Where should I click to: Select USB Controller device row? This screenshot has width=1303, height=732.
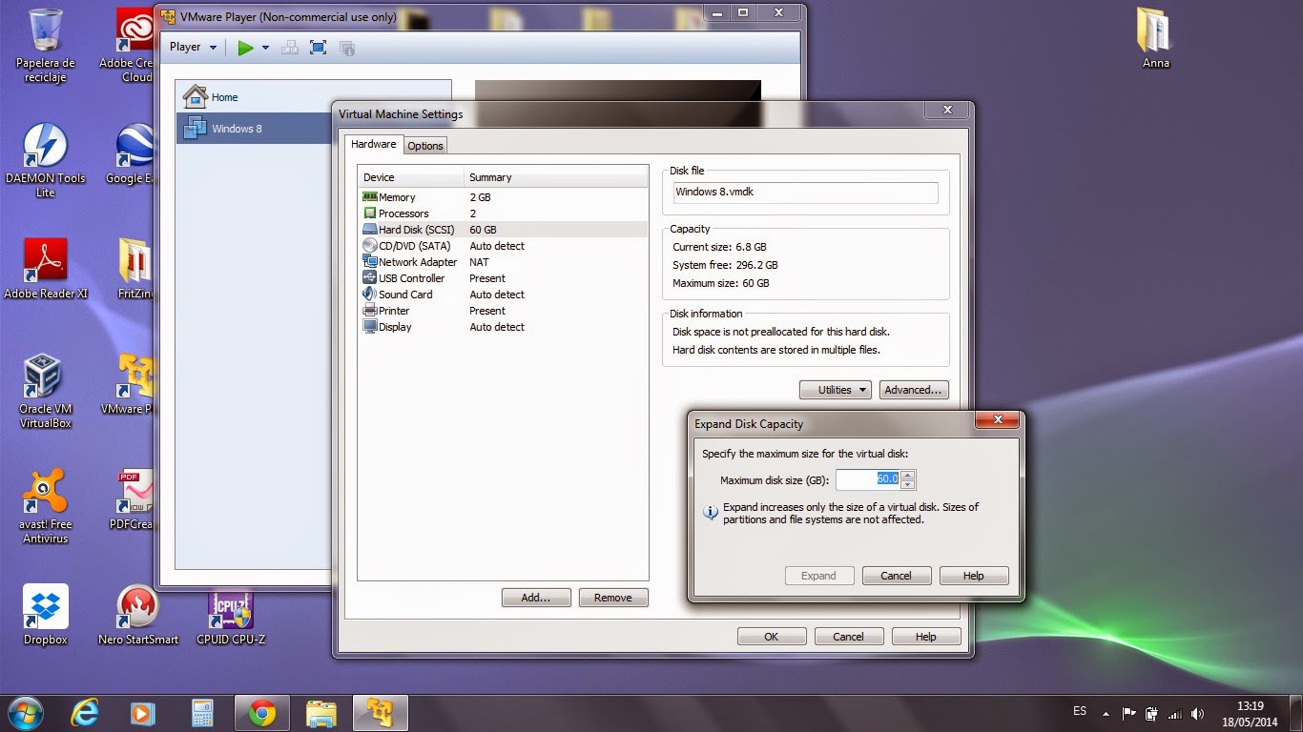[503, 278]
